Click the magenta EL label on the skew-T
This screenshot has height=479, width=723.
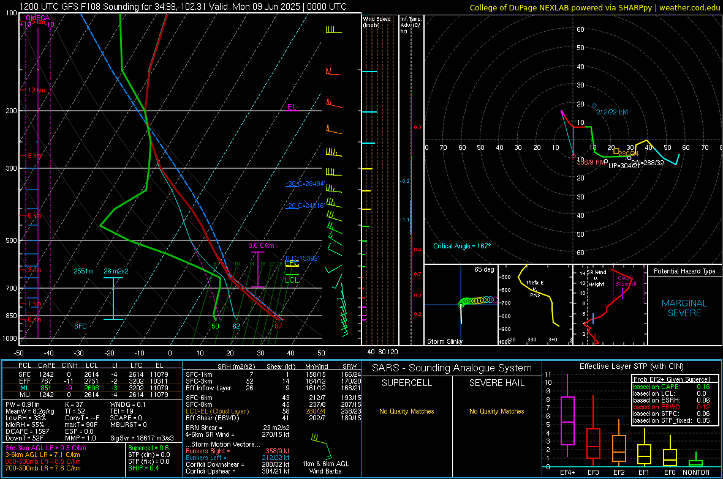[292, 107]
